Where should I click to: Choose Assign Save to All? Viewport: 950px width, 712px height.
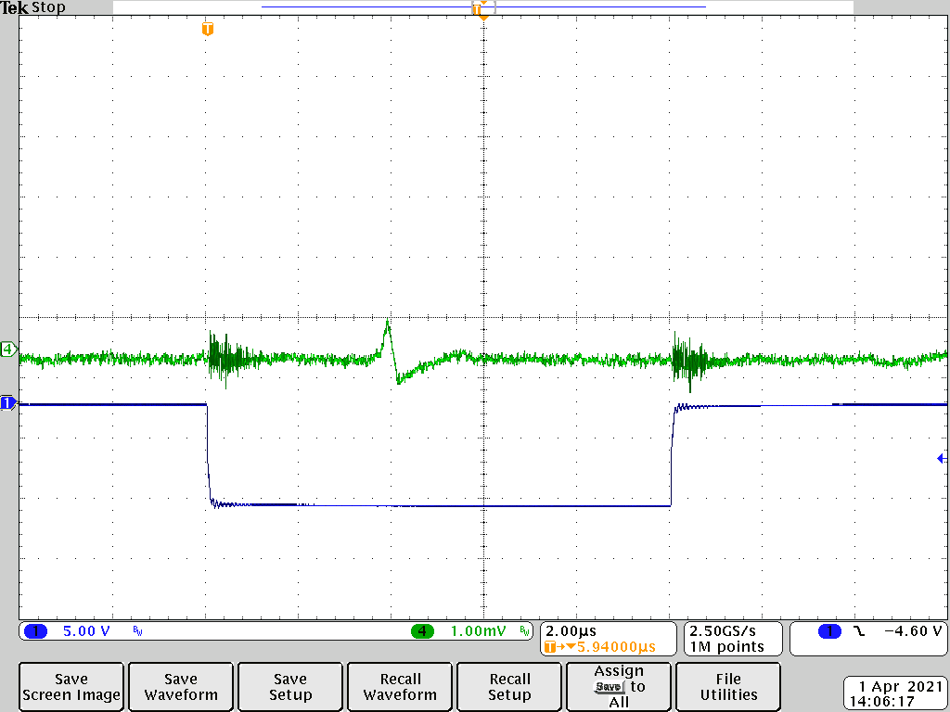[619, 687]
